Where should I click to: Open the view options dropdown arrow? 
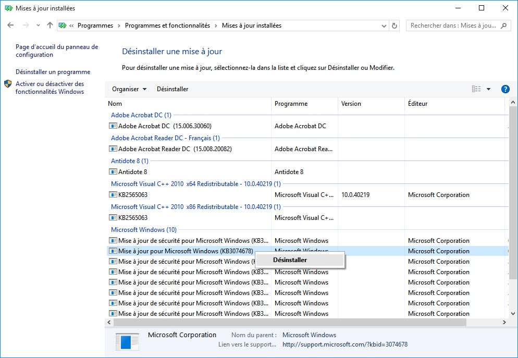coord(489,89)
